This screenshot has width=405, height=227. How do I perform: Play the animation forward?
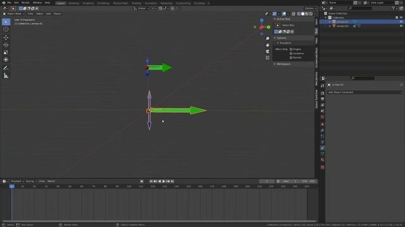tap(164, 181)
